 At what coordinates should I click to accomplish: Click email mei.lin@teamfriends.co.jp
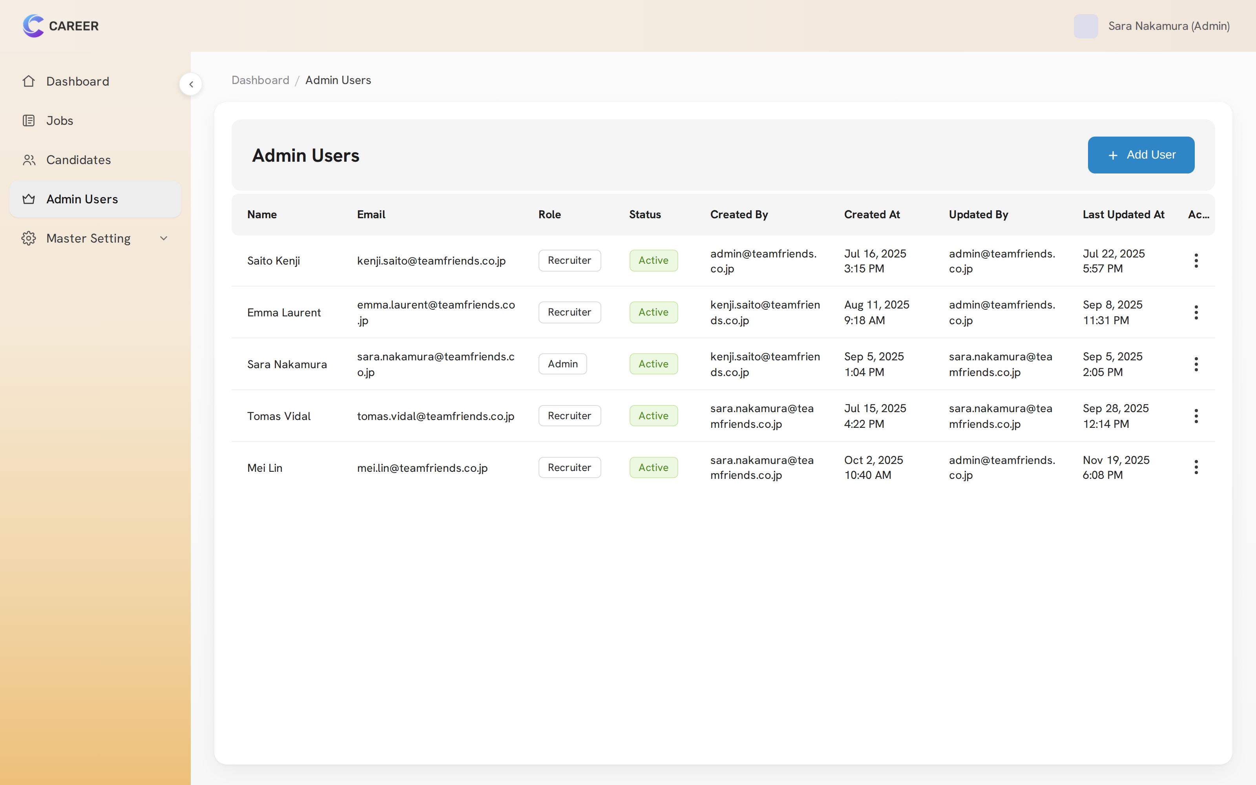[x=422, y=468]
